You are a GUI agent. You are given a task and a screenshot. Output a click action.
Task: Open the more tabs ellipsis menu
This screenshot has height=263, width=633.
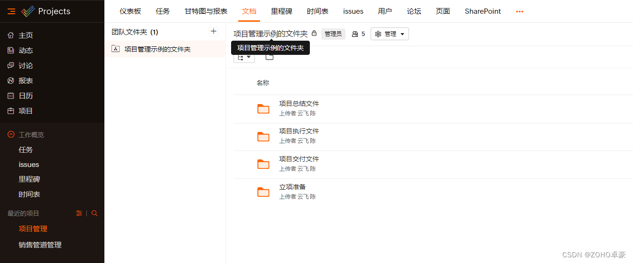click(520, 11)
